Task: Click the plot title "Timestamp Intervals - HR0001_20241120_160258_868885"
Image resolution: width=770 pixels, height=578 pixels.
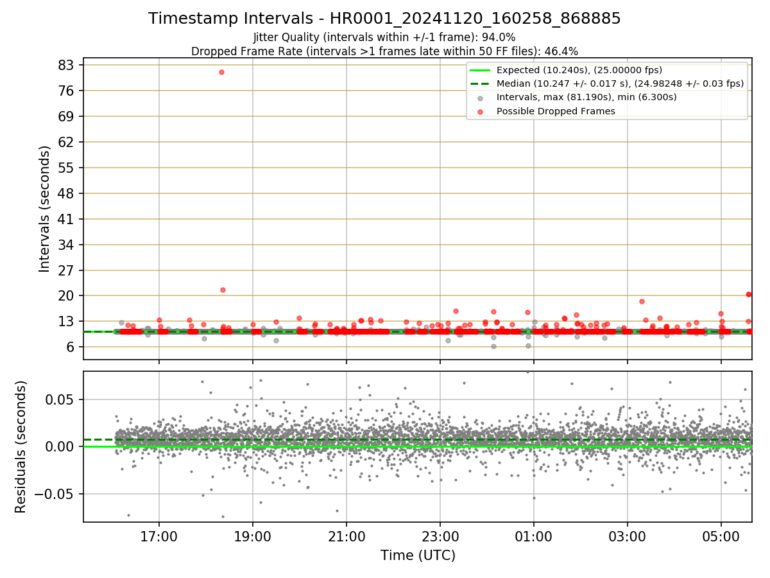Action: pos(384,19)
